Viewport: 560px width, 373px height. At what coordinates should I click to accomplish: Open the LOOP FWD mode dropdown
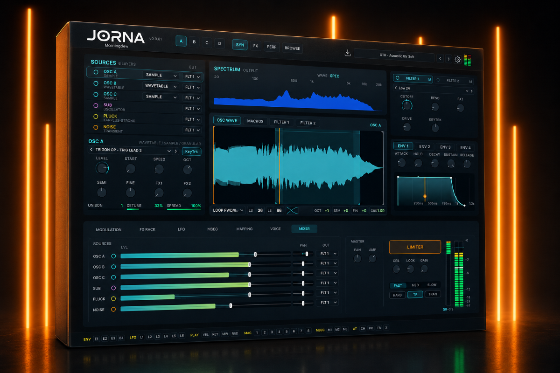(229, 211)
